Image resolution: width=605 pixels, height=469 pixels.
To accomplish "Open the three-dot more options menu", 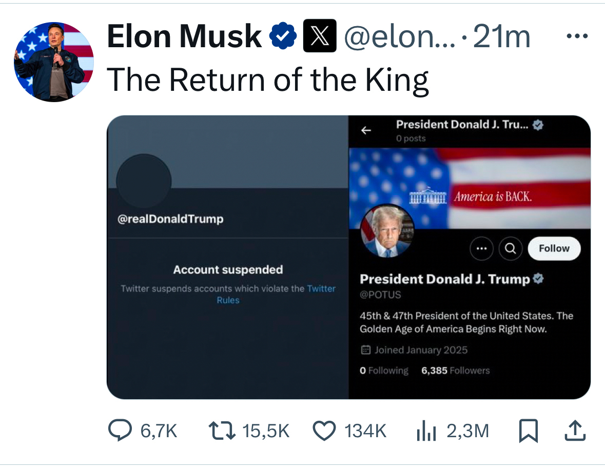I will click(576, 36).
